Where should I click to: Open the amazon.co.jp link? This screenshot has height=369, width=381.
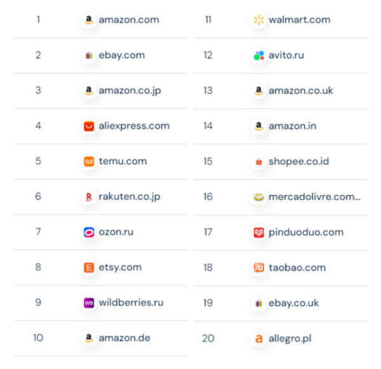pos(130,91)
